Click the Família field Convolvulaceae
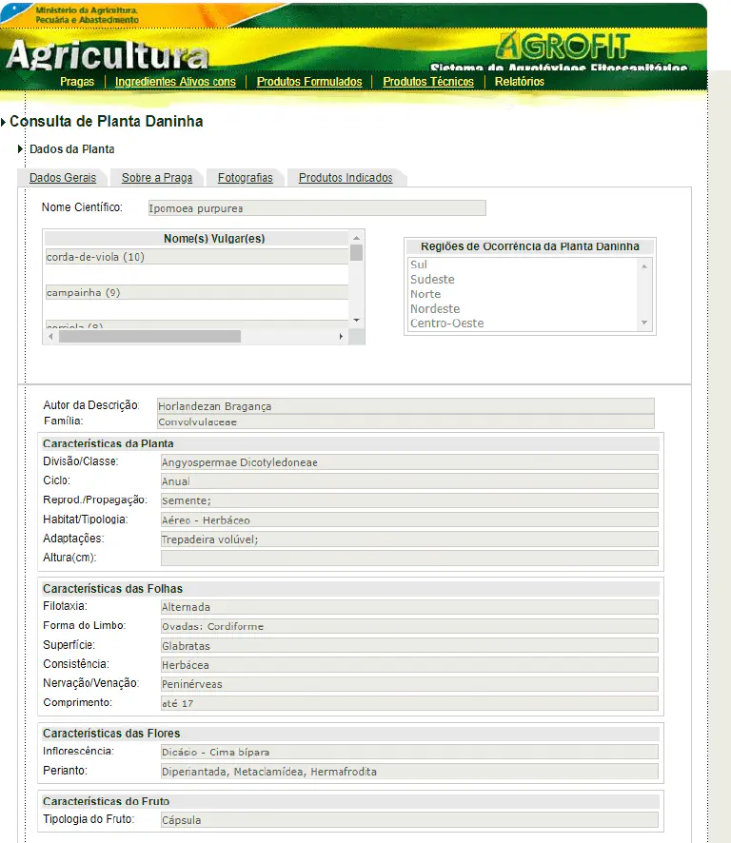 click(x=405, y=421)
